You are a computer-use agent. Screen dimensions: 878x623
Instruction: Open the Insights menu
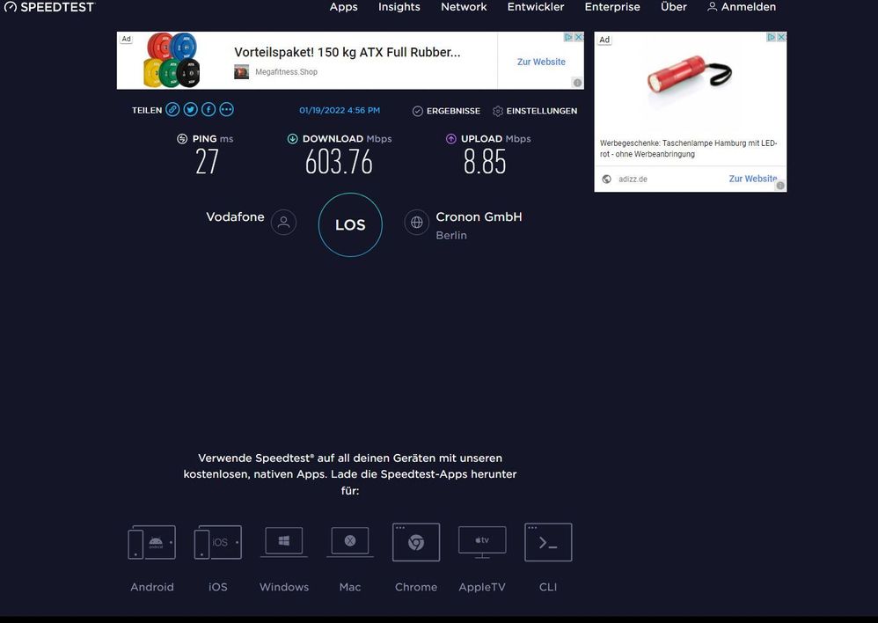click(399, 7)
